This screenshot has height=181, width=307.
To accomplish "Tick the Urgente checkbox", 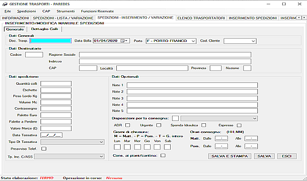I will pyautogui.click(x=159, y=125).
